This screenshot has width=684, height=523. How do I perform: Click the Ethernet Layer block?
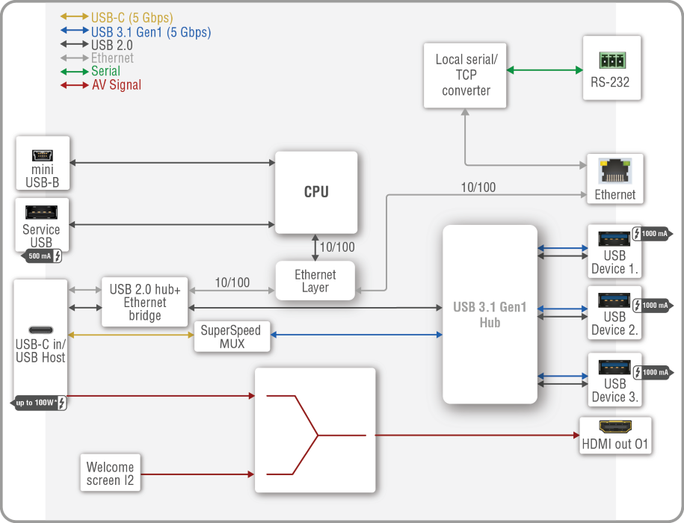coord(315,281)
